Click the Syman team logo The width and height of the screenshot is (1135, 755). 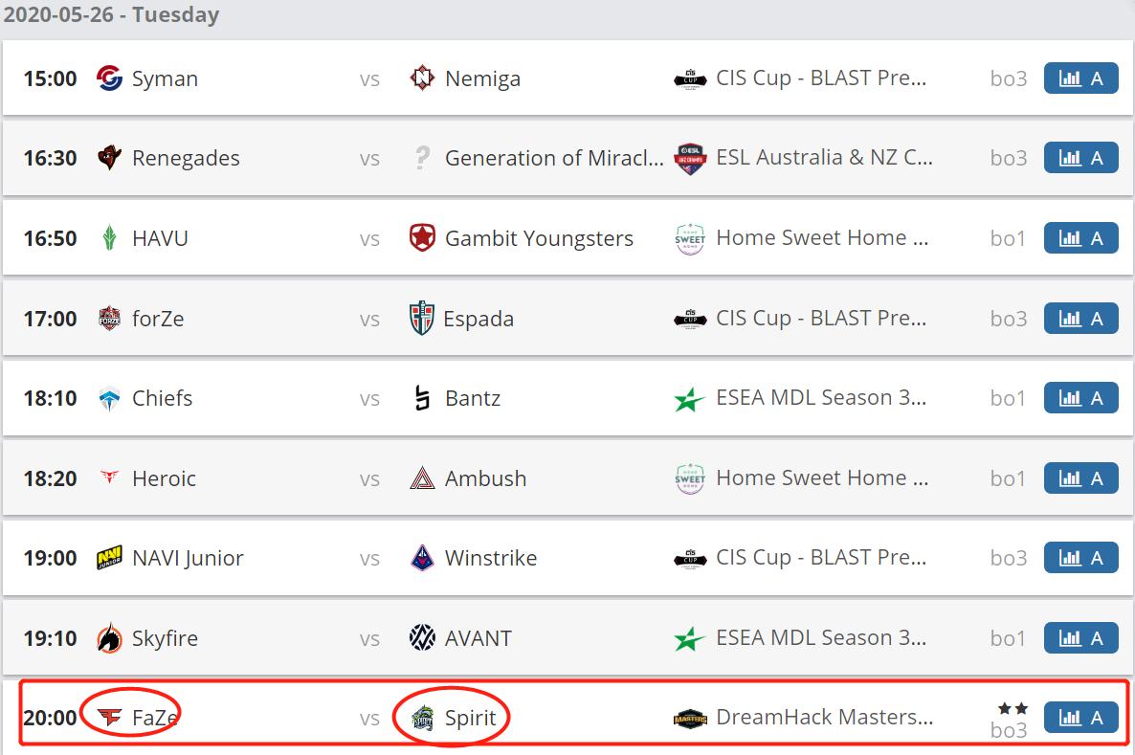[x=110, y=78]
